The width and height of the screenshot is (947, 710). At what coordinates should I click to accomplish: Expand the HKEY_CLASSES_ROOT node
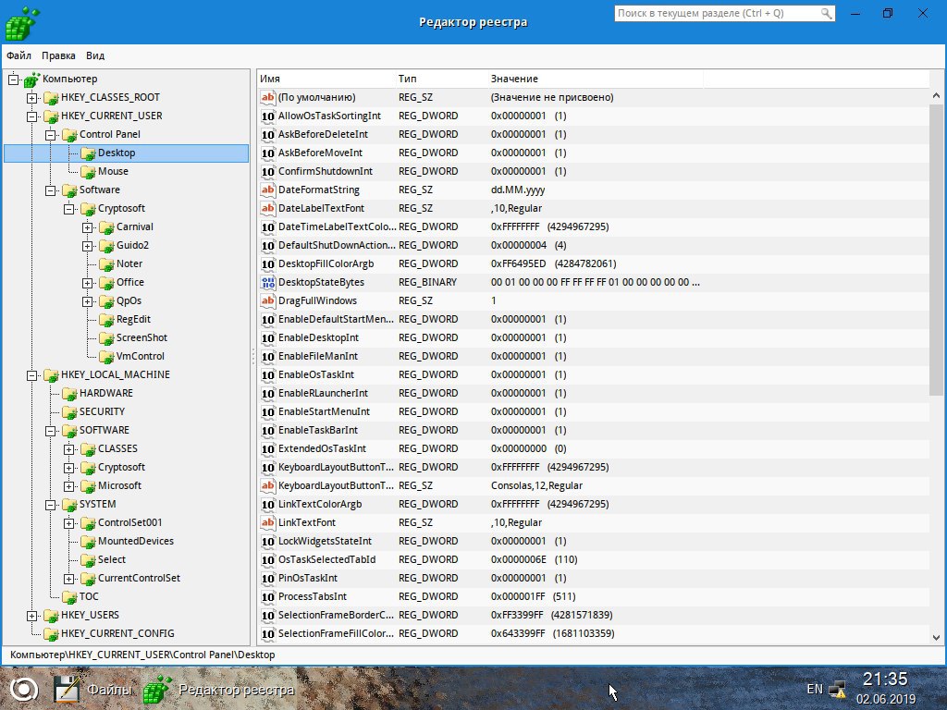32,98
